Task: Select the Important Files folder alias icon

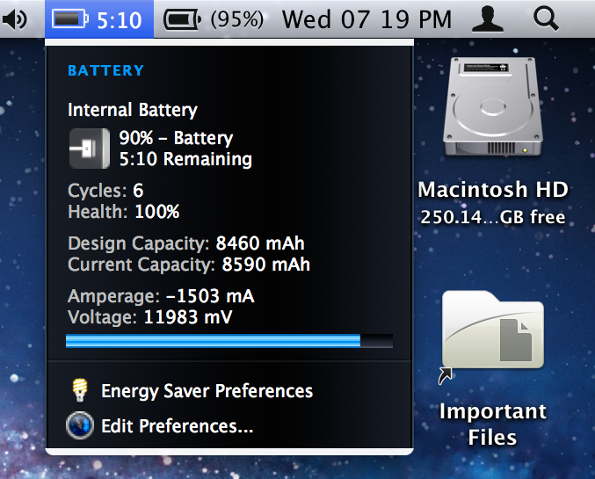Action: coord(492,336)
